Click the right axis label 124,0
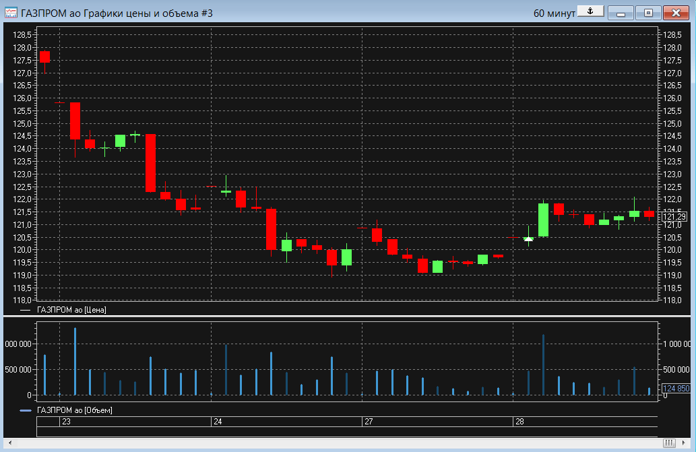 [672, 149]
